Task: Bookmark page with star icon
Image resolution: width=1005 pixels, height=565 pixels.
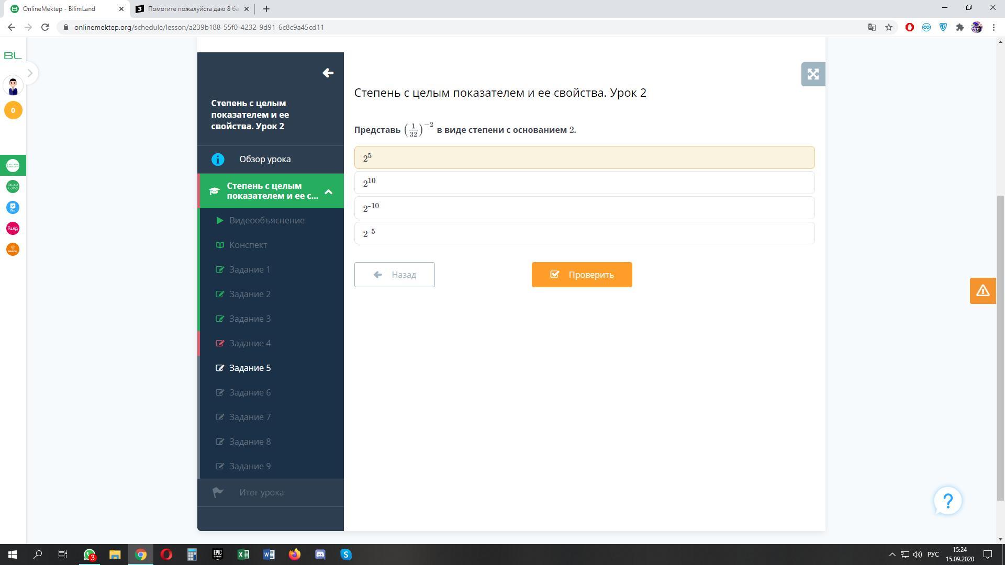Action: click(889, 27)
